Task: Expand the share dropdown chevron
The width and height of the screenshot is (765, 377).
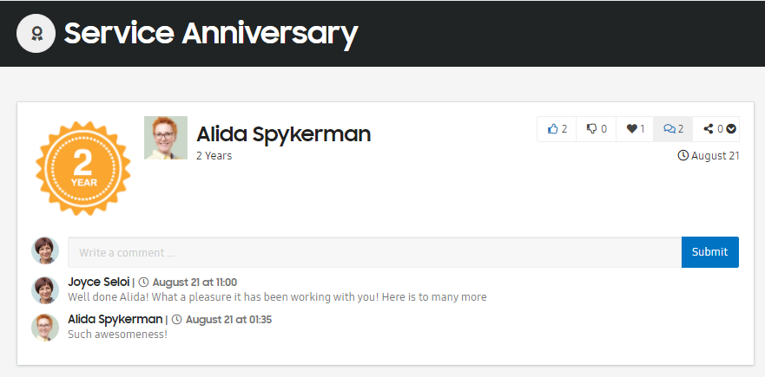Action: click(731, 129)
